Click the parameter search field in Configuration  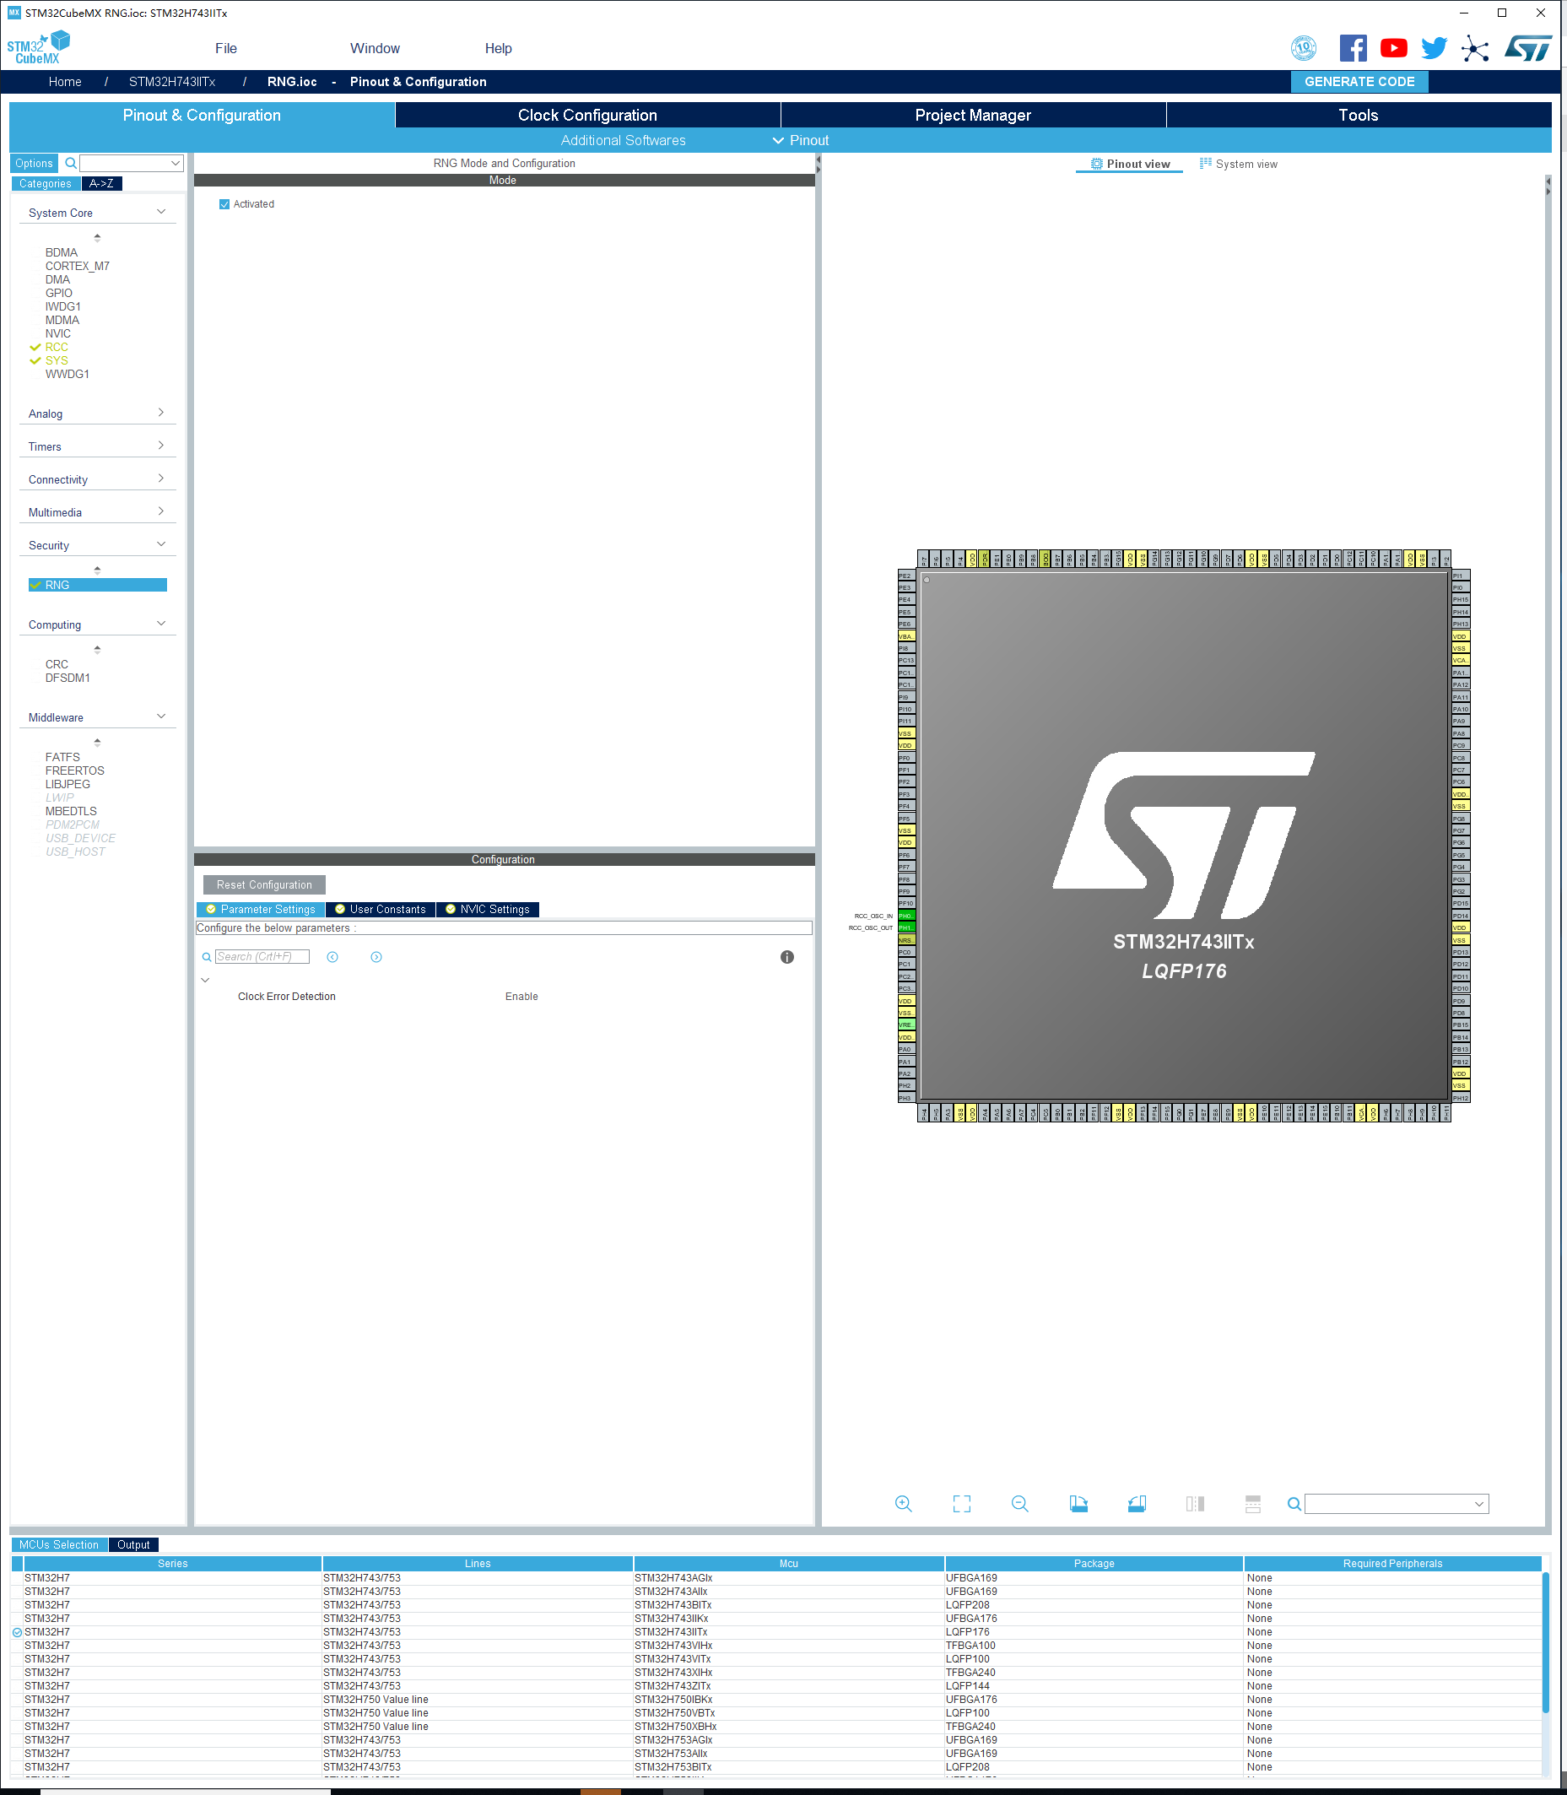click(x=261, y=955)
